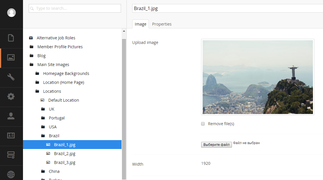Switch to the Properties tab
323x180 pixels.
(x=162, y=24)
